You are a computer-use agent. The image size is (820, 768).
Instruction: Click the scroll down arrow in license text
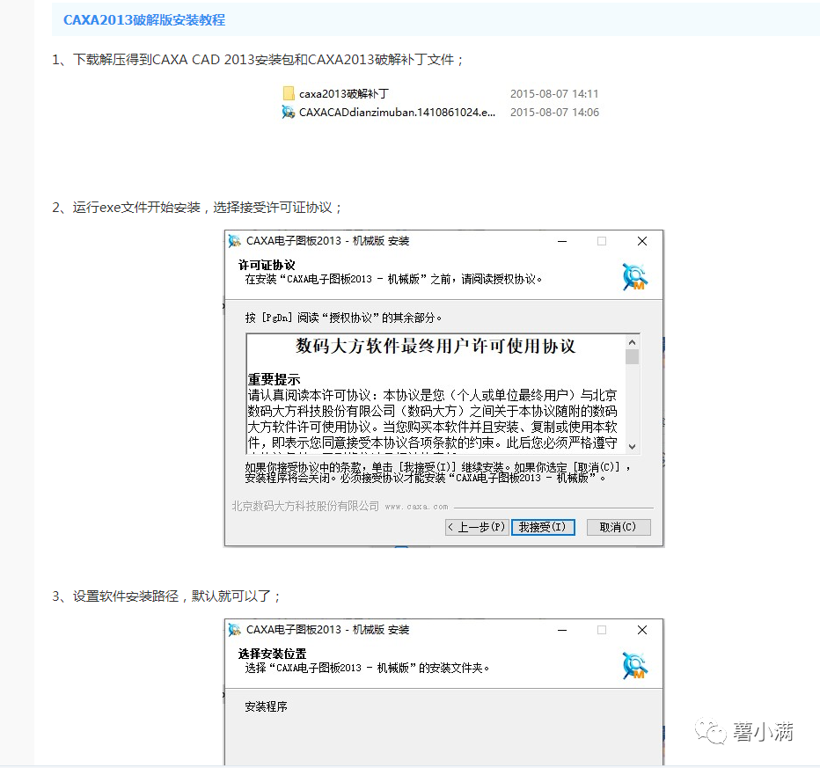point(633,447)
